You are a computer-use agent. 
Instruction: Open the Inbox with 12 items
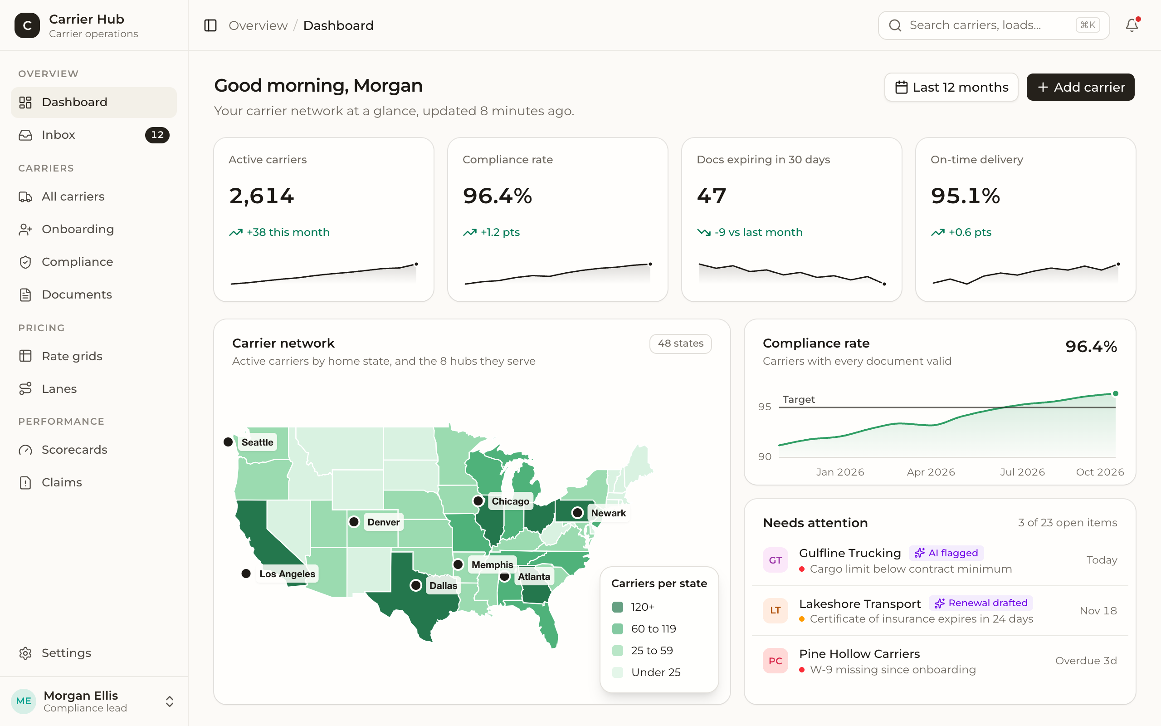pyautogui.click(x=93, y=135)
